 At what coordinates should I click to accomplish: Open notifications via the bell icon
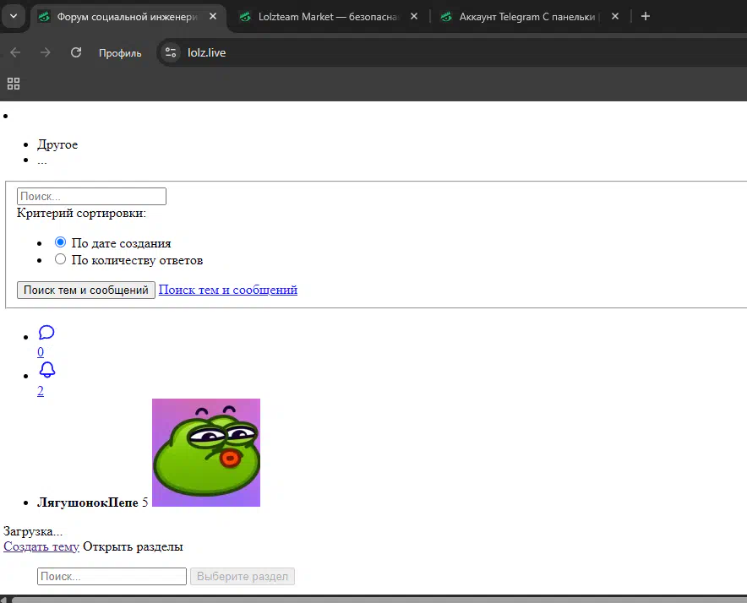click(x=46, y=370)
